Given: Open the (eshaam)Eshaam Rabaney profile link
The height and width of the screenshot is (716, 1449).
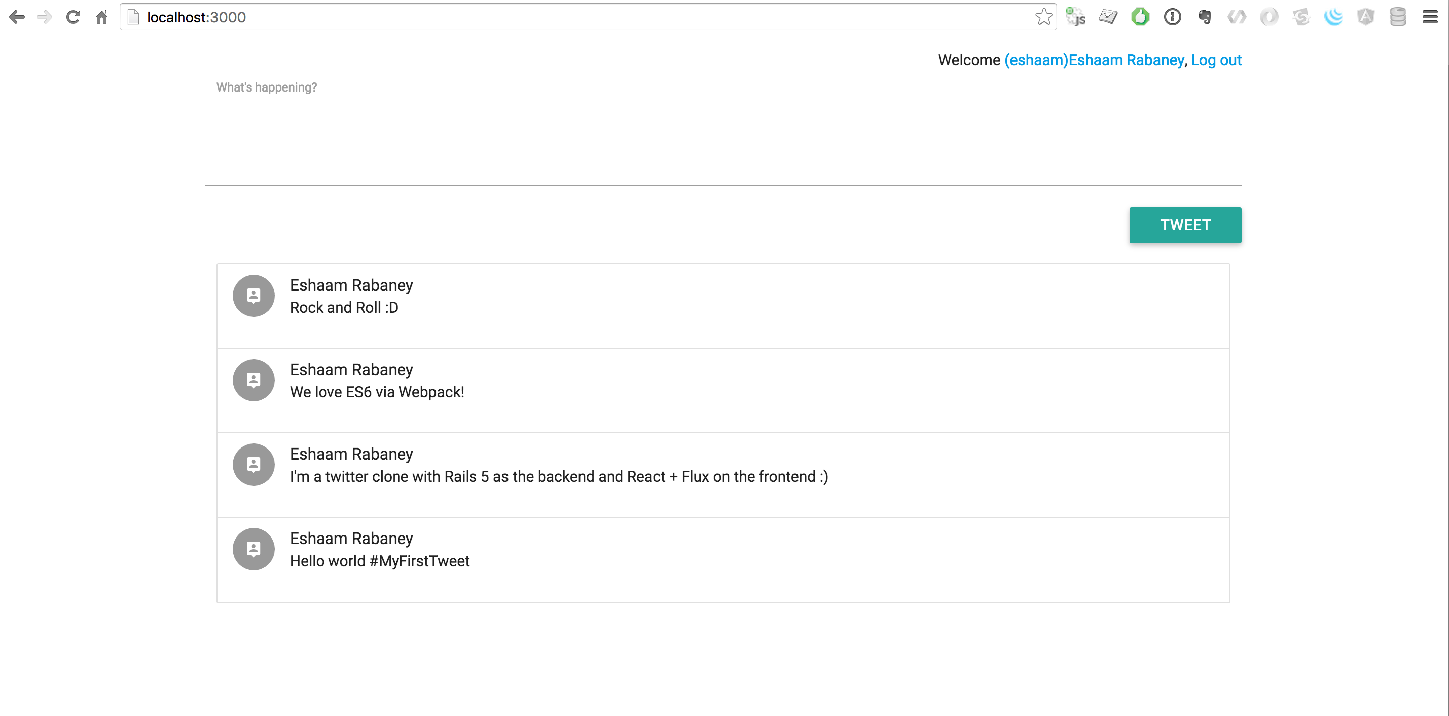Looking at the screenshot, I should [1094, 60].
